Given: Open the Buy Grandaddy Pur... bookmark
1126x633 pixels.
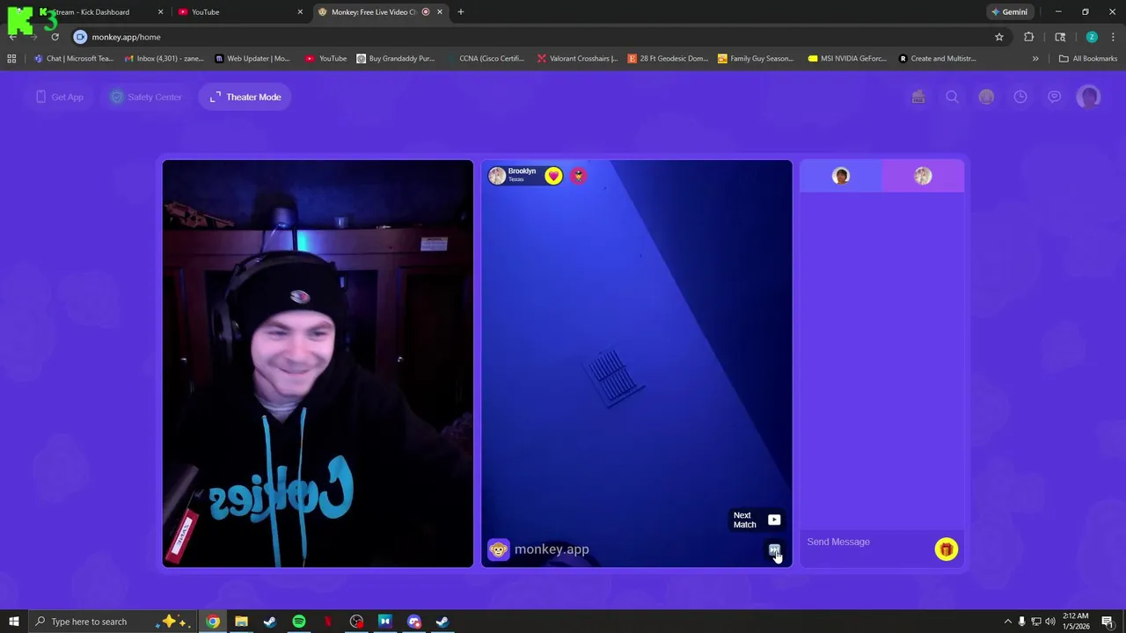Looking at the screenshot, I should 396,59.
